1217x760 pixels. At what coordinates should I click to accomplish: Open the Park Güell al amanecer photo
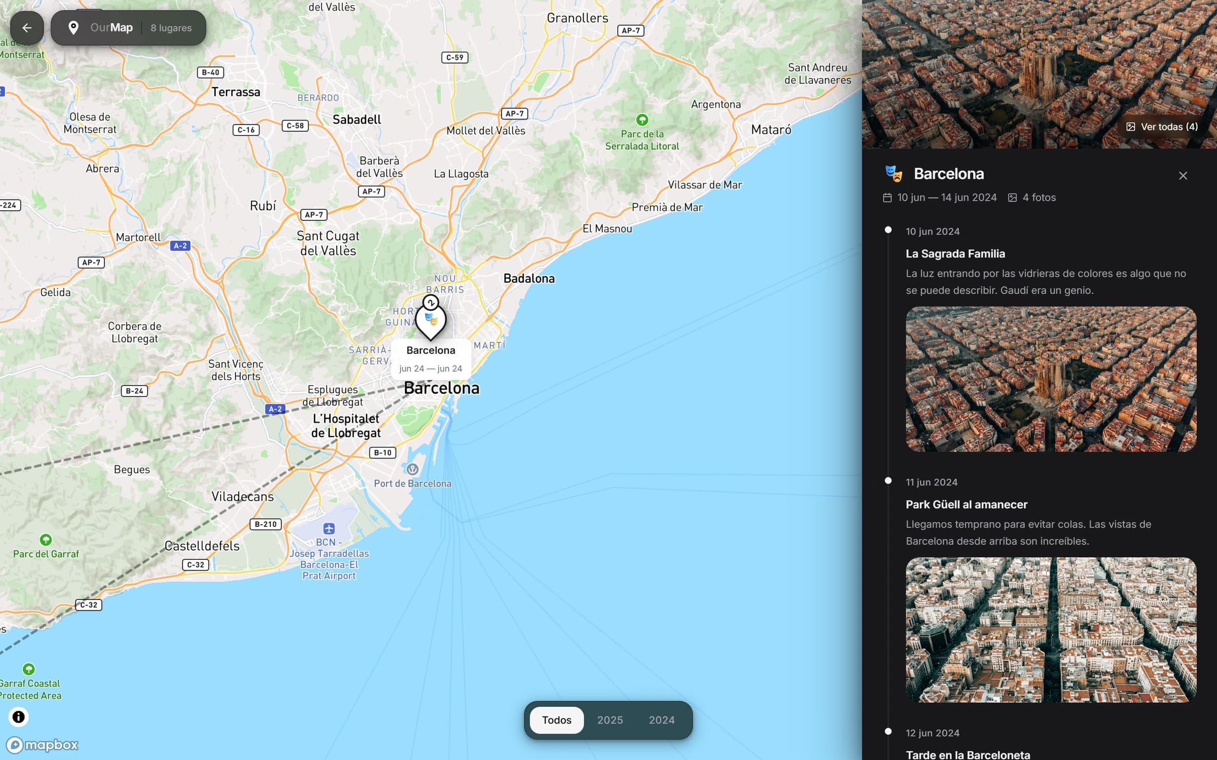pos(1051,630)
